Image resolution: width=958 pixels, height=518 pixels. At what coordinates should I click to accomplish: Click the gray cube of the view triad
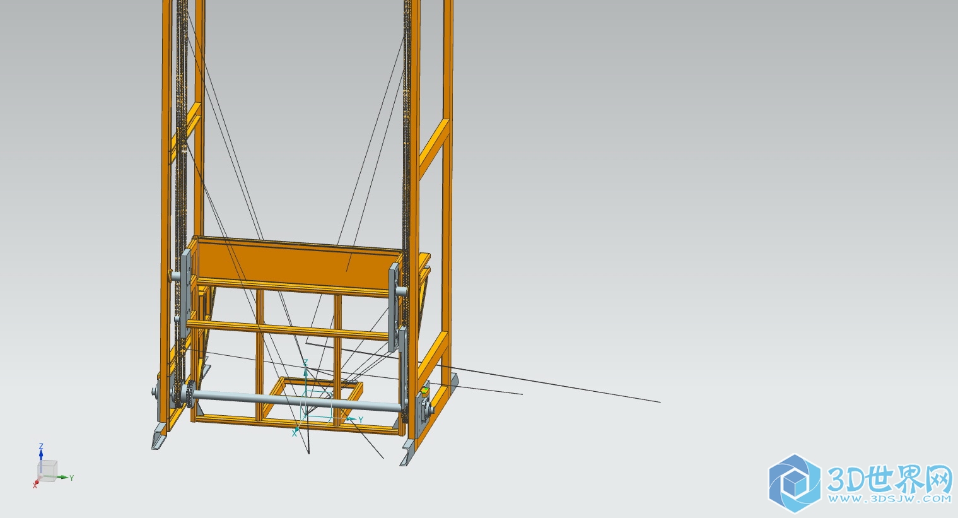pos(47,470)
